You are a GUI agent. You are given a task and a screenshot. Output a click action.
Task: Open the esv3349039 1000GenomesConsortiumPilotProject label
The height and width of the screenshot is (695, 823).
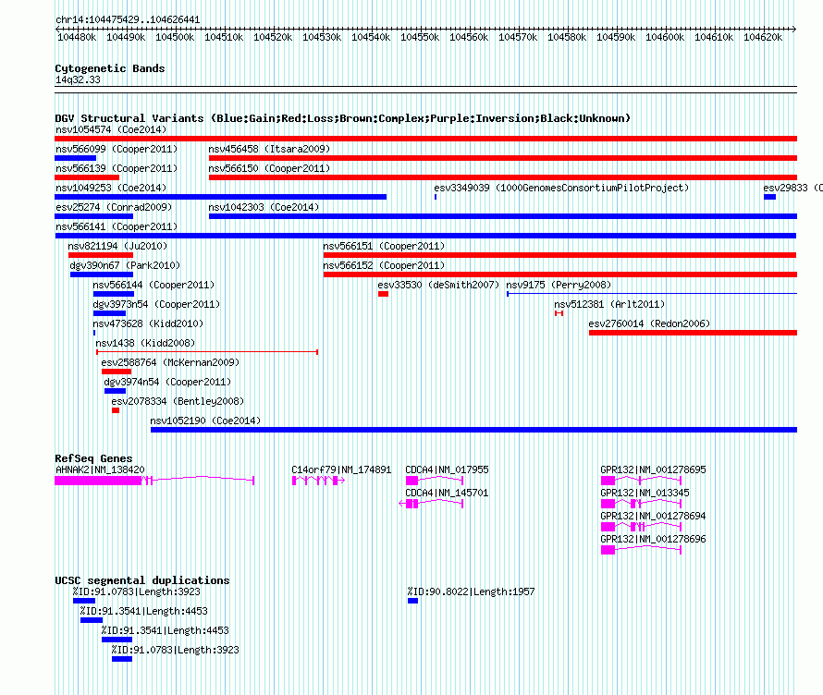561,188
